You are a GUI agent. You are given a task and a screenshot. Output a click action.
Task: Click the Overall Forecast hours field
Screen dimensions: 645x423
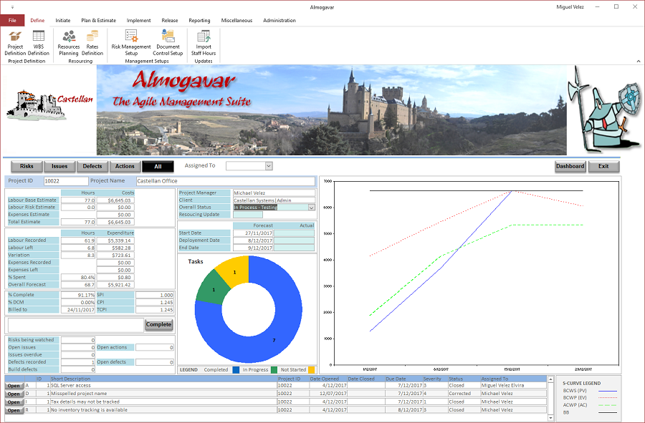(x=78, y=285)
